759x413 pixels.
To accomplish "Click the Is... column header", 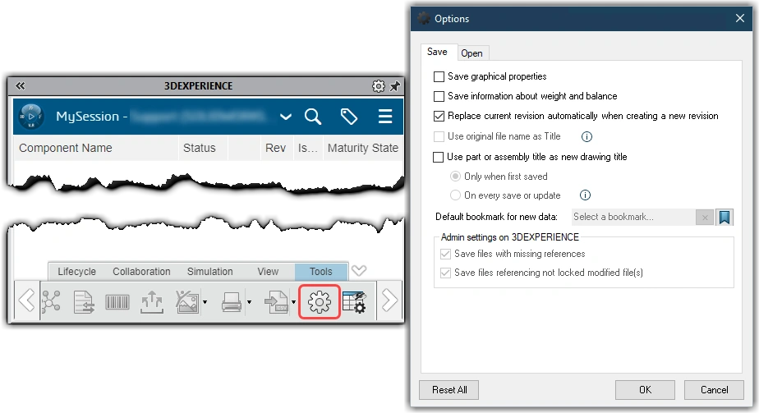I will click(308, 148).
